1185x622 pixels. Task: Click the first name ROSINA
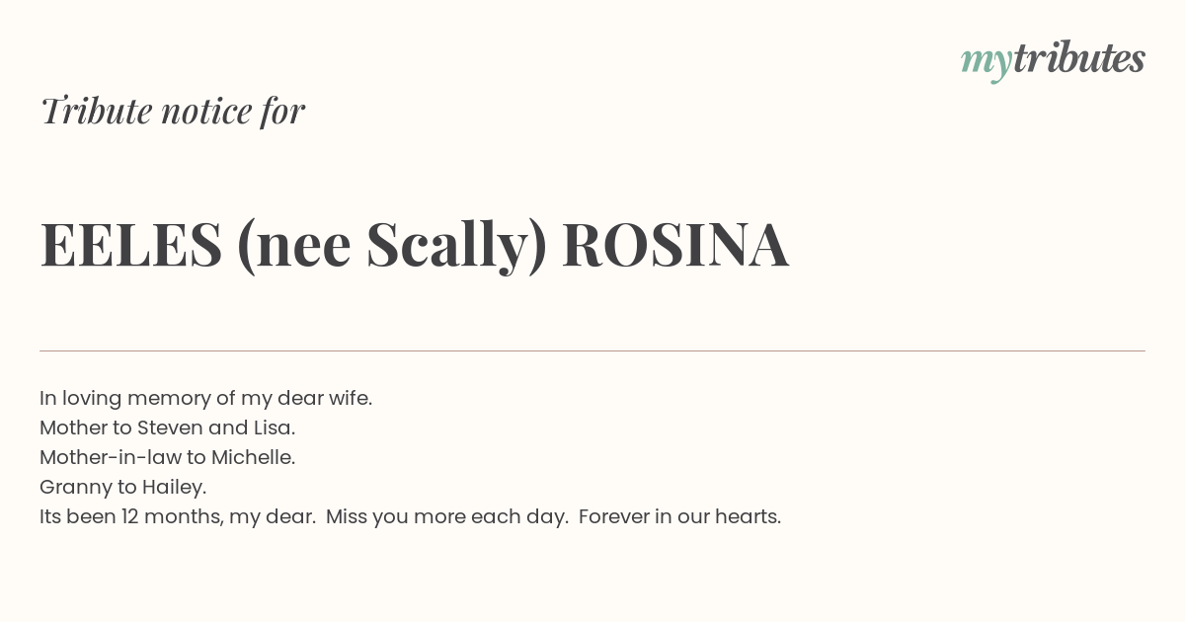pyautogui.click(x=675, y=244)
